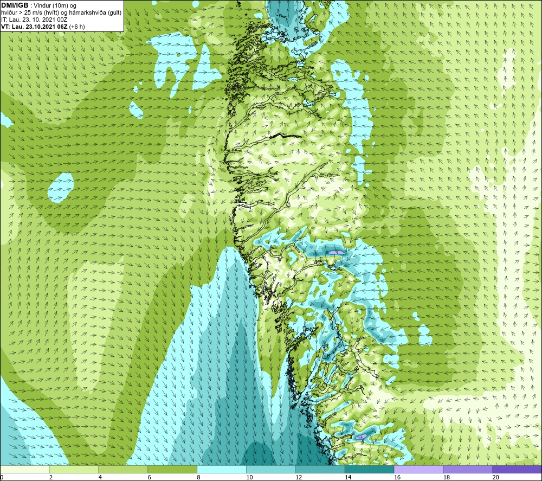Click the light green 2–4 m/s legend swatch

click(x=74, y=470)
